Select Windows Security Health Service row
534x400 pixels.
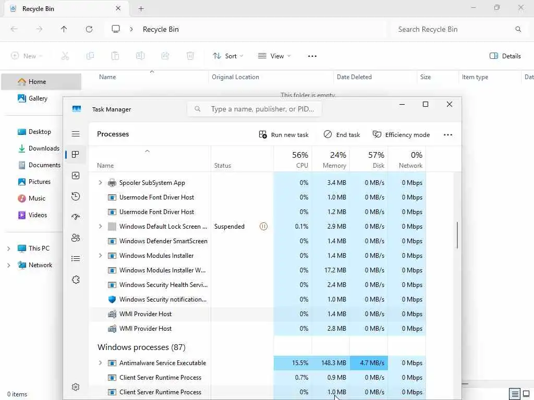click(258, 285)
